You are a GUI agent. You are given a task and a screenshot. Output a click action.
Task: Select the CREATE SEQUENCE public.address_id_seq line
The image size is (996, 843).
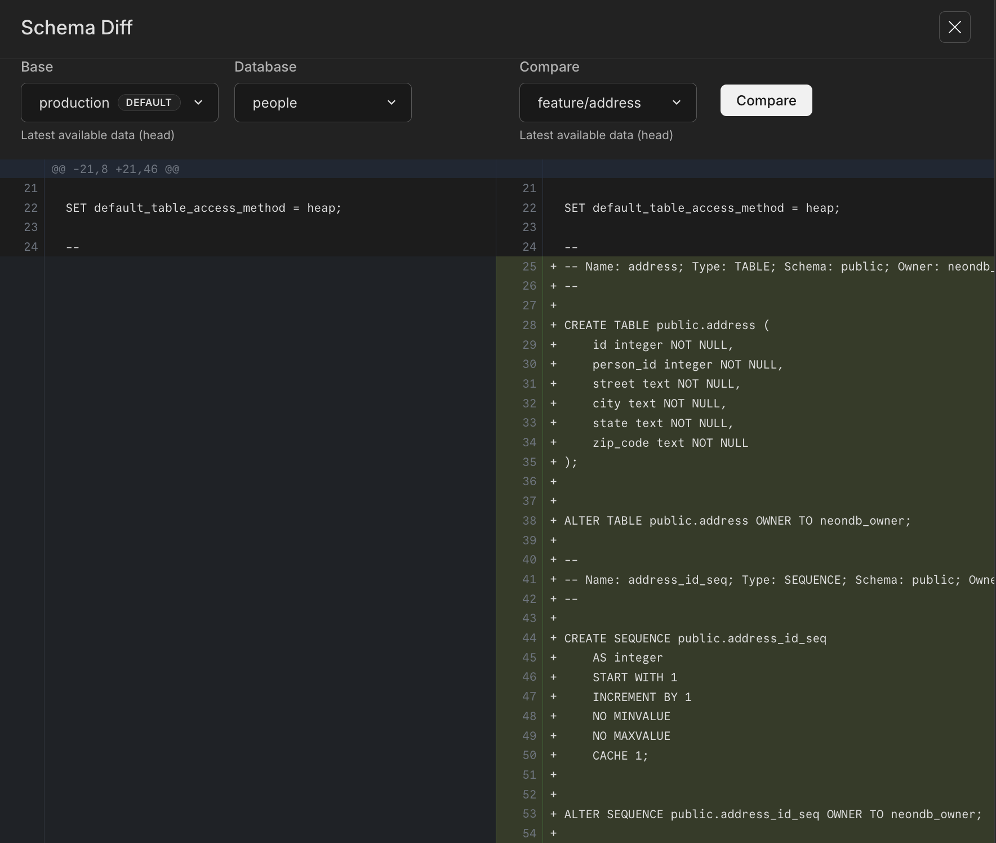(x=695, y=638)
